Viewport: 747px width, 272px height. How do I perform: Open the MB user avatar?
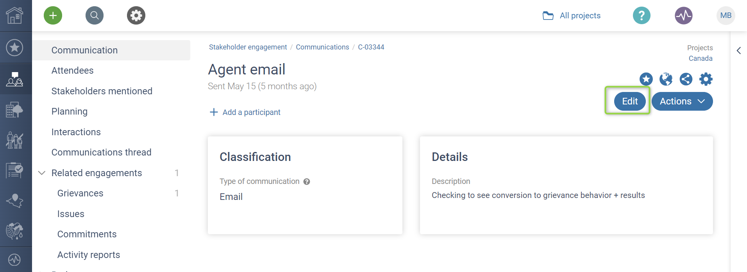(726, 16)
